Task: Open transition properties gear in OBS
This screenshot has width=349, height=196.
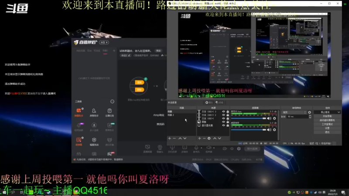Action: 310,112
